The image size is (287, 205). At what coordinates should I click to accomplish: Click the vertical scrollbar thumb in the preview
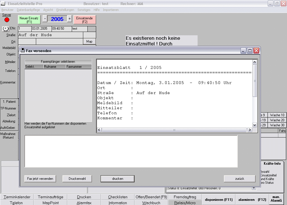tap(254, 81)
